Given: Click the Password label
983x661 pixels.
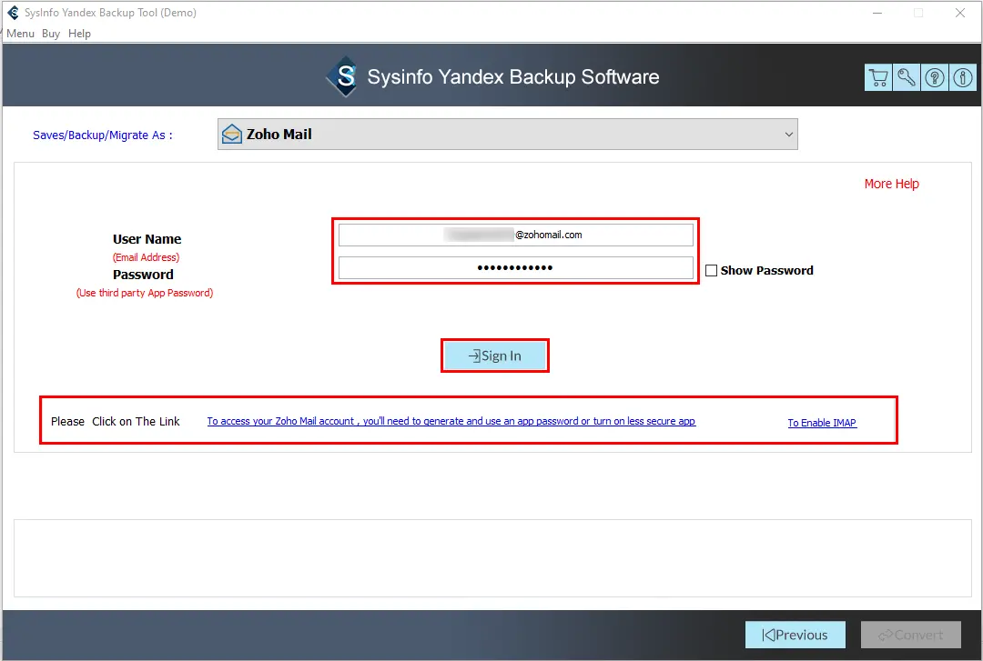Looking at the screenshot, I should (x=143, y=275).
